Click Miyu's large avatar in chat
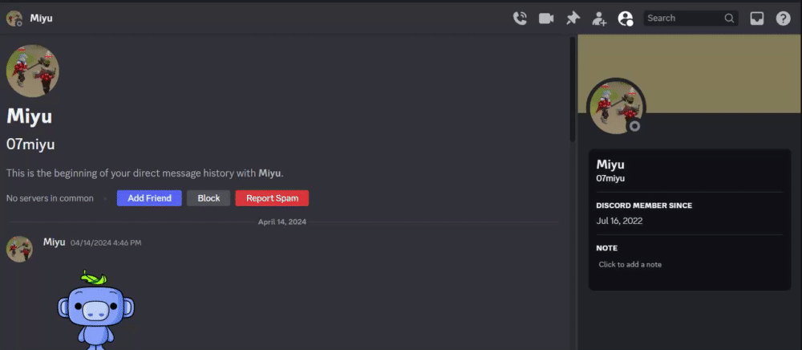The height and width of the screenshot is (350, 802). [33, 71]
